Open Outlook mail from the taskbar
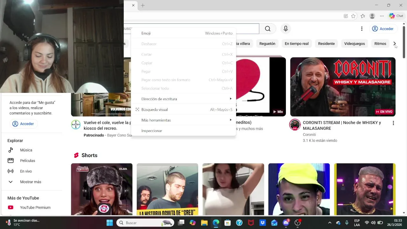407x229 pixels. 274,223
